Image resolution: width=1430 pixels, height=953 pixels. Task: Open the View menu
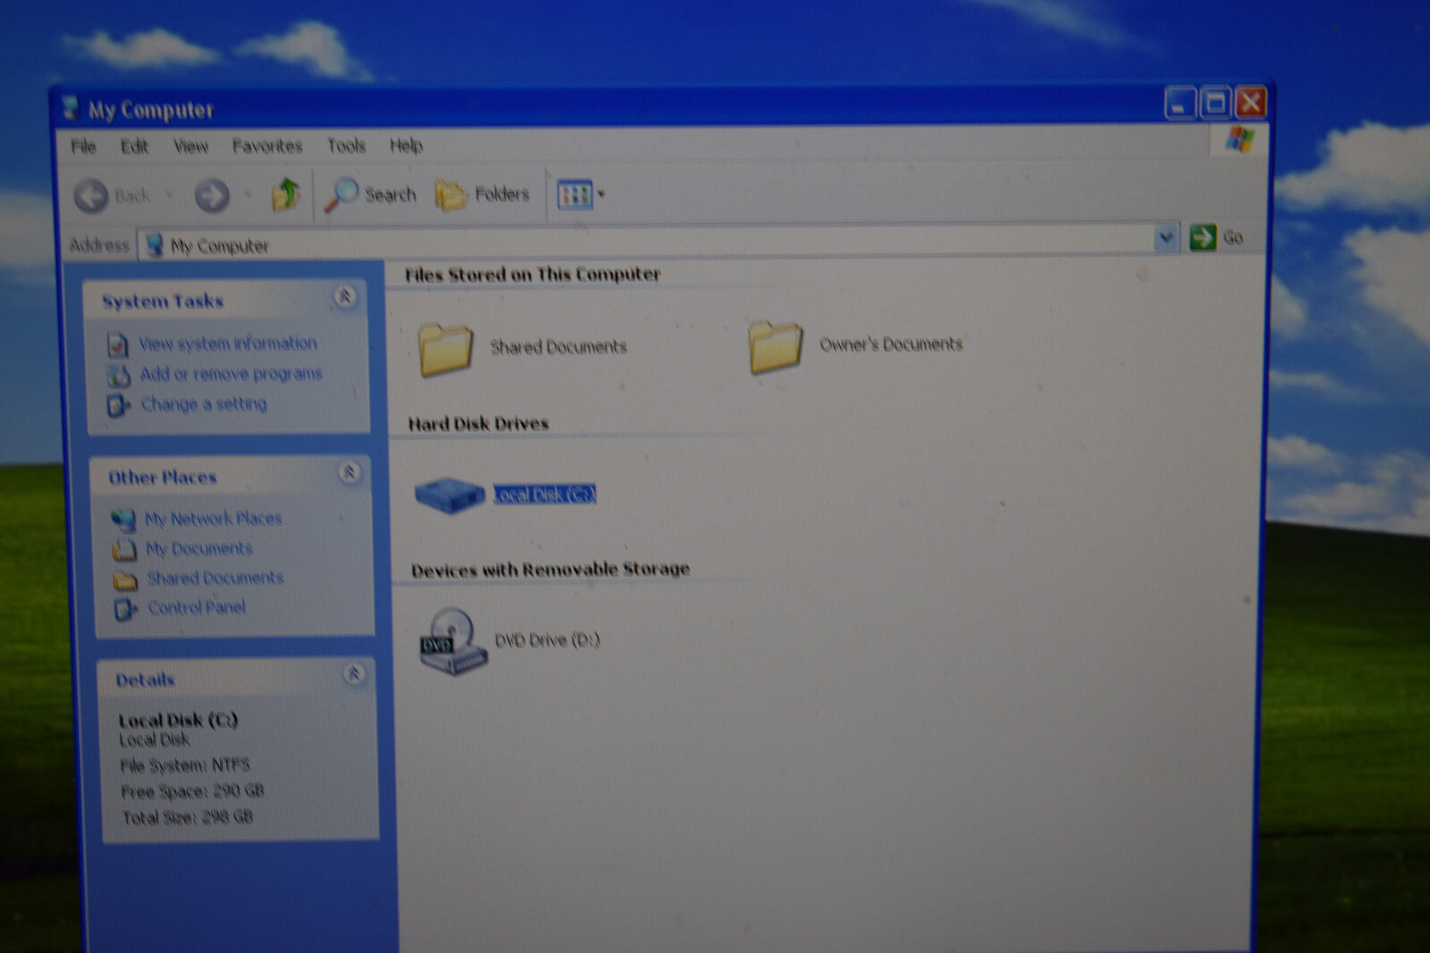tap(190, 146)
